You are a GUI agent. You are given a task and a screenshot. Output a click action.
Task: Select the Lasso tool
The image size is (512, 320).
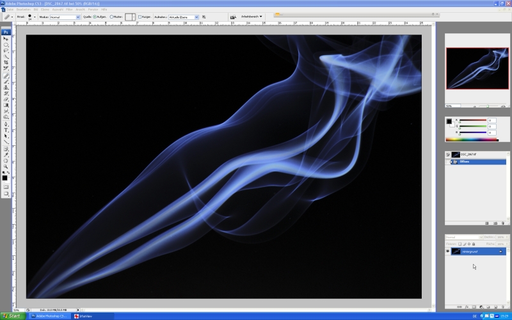coord(6,51)
